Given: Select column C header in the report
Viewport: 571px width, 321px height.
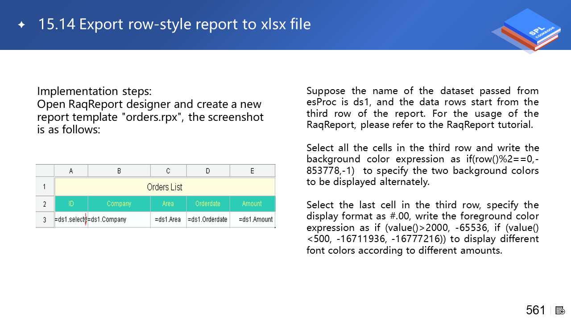Looking at the screenshot, I should [x=168, y=171].
